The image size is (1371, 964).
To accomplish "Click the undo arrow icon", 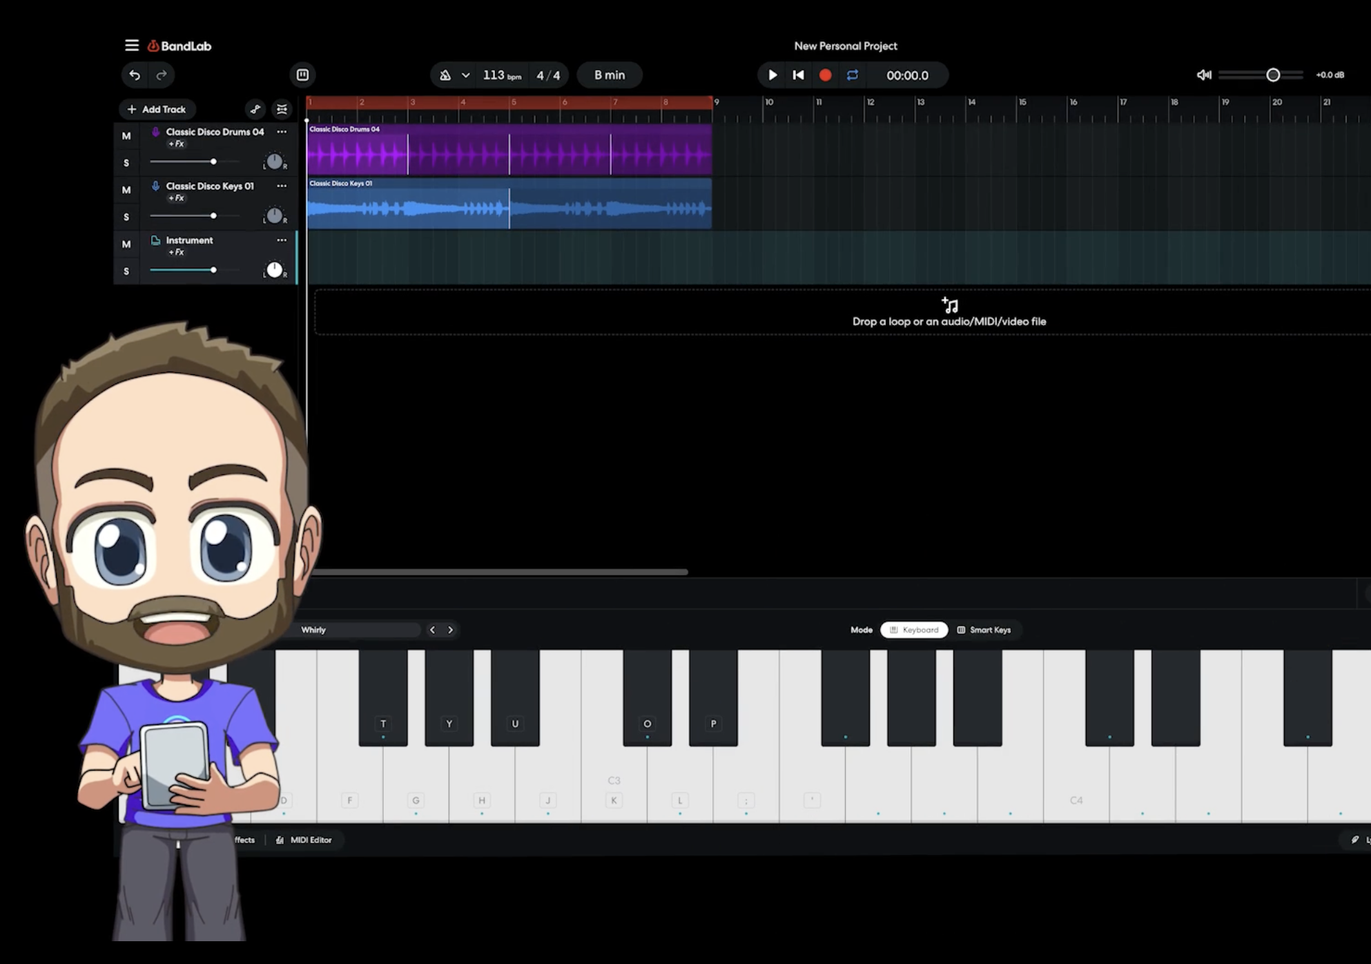I will click(x=135, y=75).
